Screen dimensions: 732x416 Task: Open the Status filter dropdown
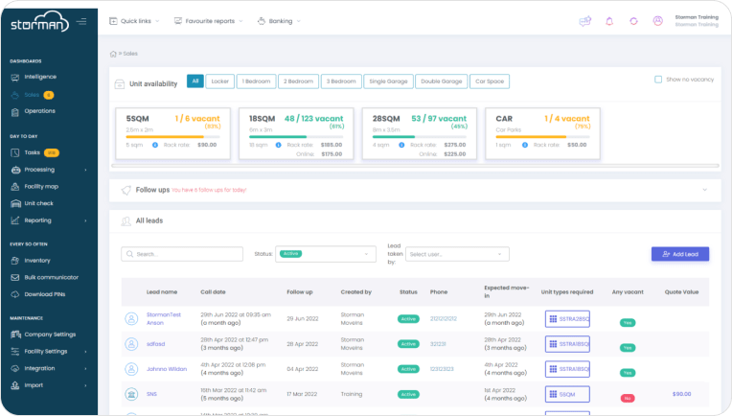(326, 254)
